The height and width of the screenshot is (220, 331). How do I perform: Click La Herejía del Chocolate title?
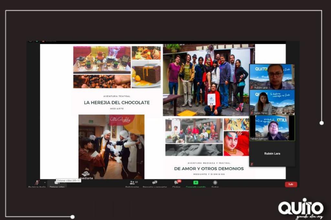pyautogui.click(x=117, y=103)
